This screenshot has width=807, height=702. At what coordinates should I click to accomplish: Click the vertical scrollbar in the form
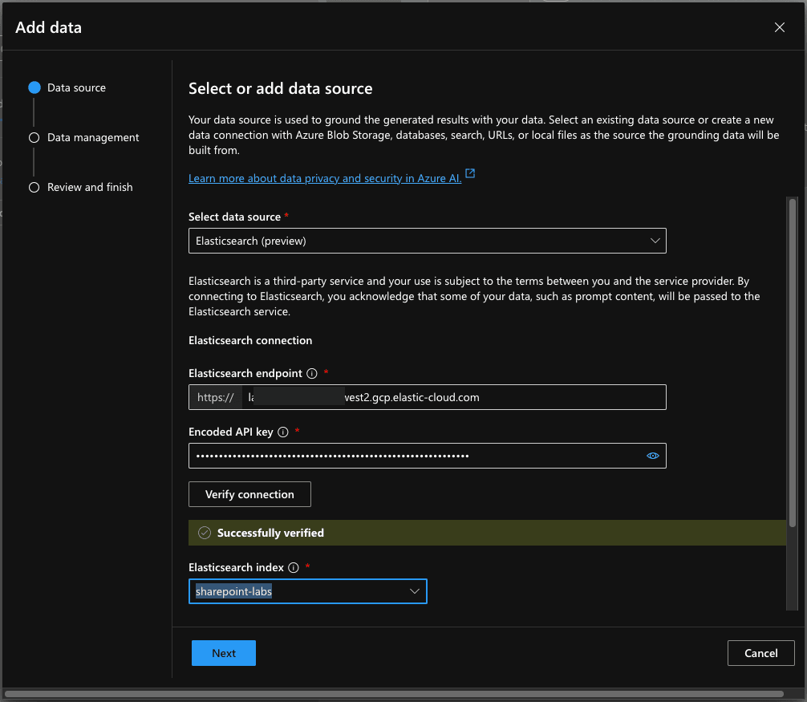(793, 361)
